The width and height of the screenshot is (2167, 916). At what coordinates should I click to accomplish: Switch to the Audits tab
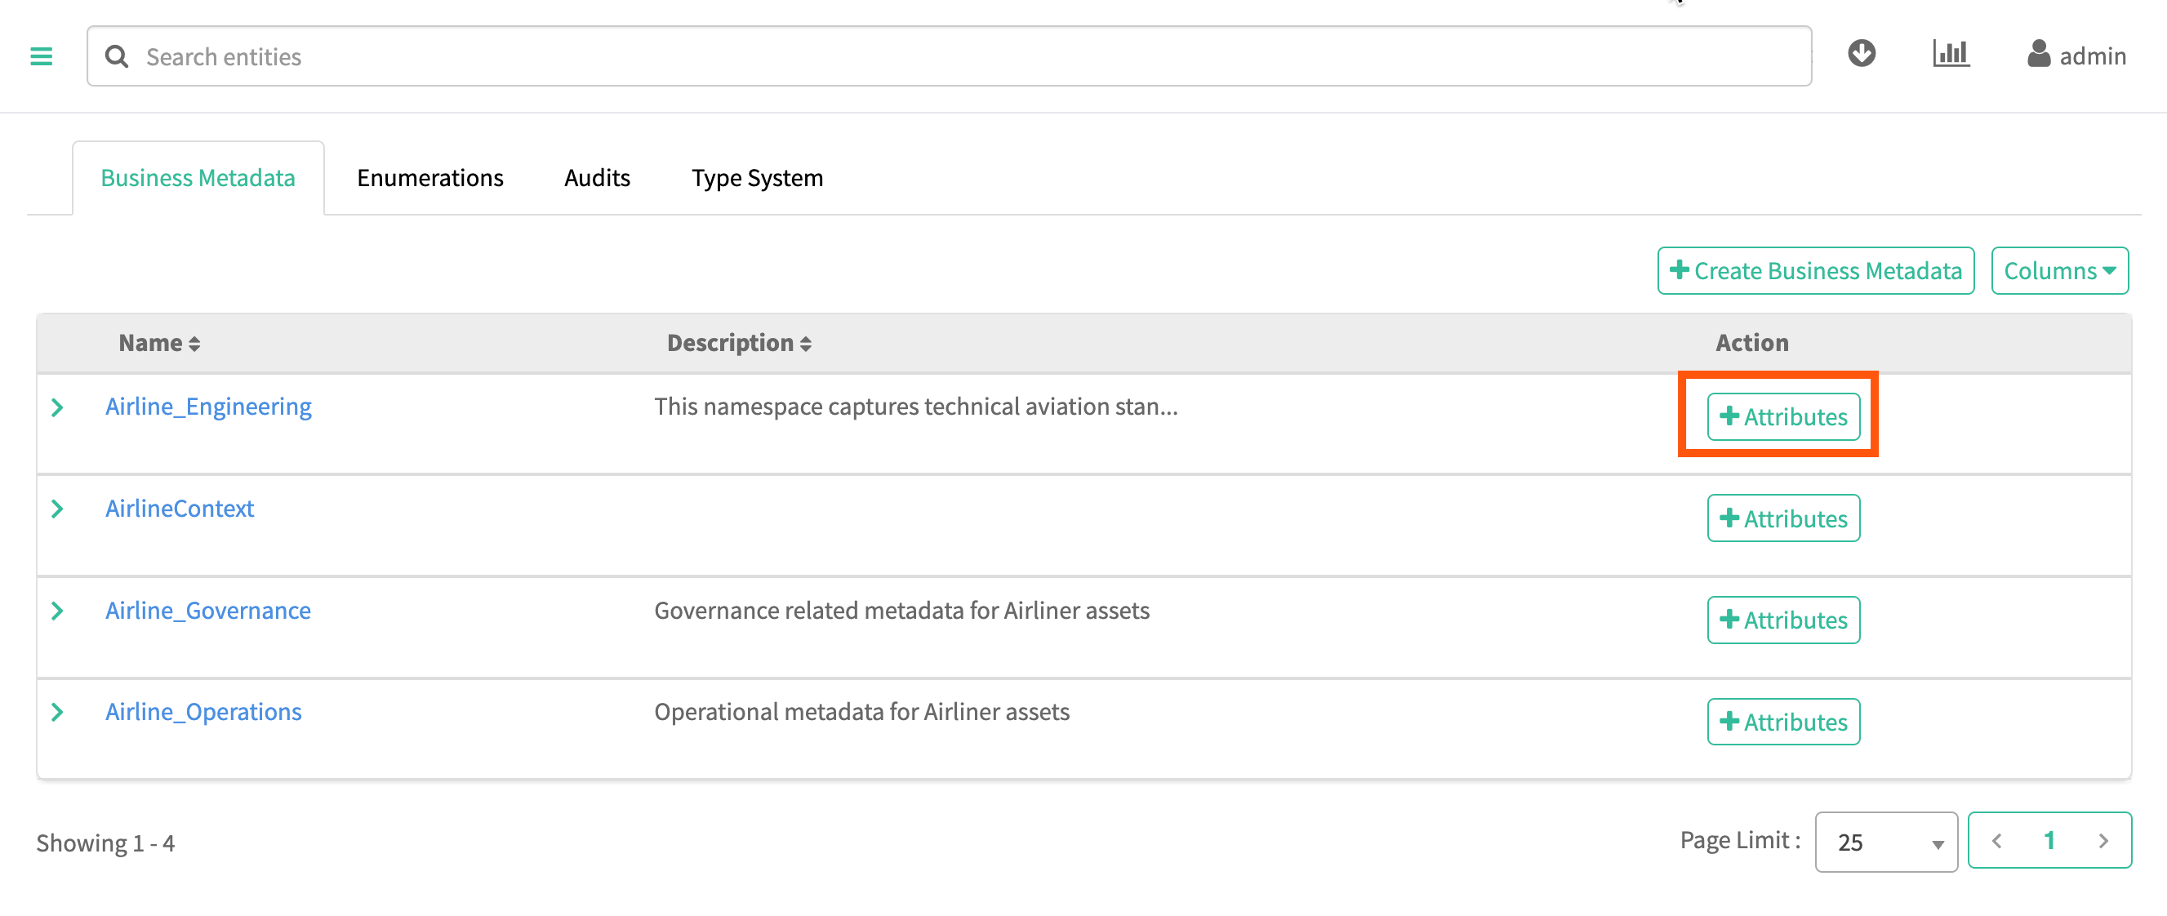coord(596,178)
